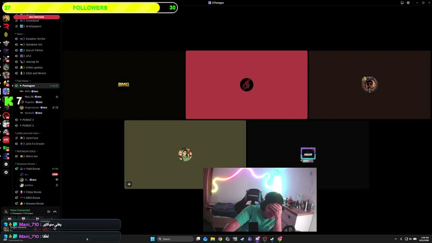Open the yellow S logo server icon

(6, 34)
